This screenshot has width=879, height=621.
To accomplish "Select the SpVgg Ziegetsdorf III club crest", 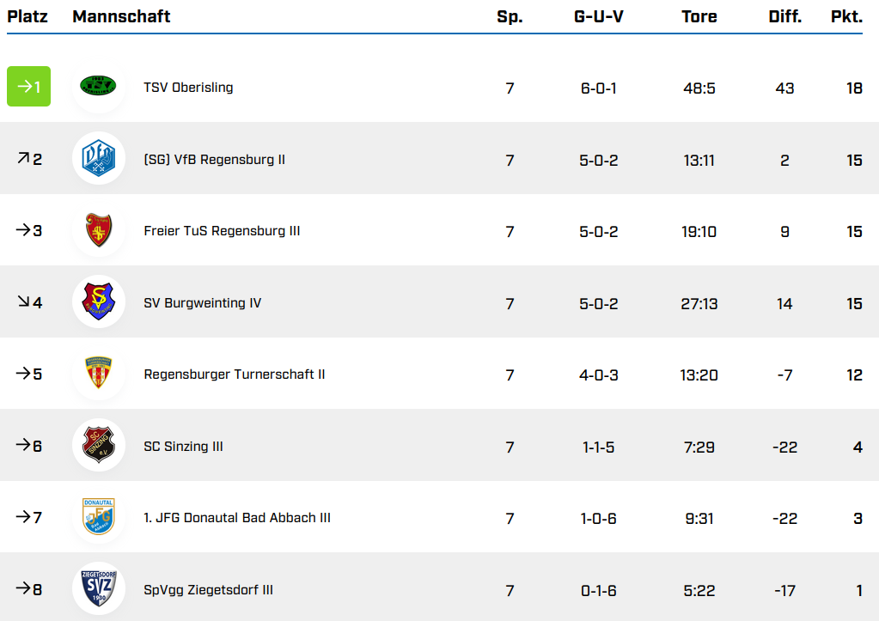I will tap(98, 589).
